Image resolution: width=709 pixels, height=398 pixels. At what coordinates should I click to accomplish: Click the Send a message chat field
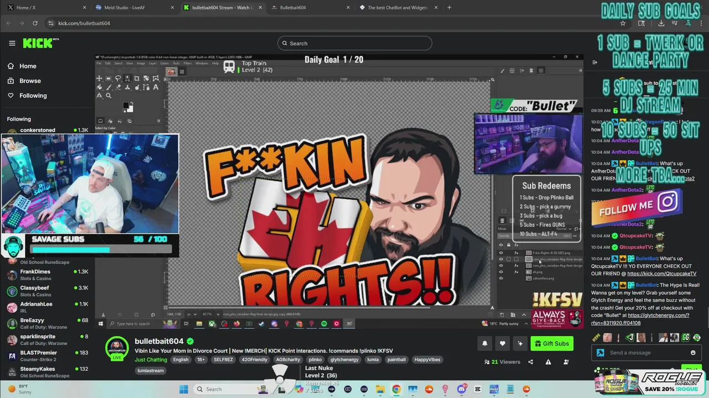click(x=646, y=353)
